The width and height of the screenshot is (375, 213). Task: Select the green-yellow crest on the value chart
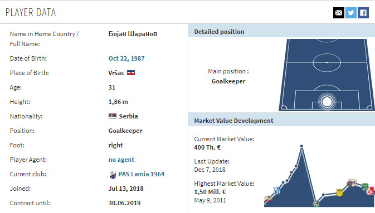click(x=365, y=186)
